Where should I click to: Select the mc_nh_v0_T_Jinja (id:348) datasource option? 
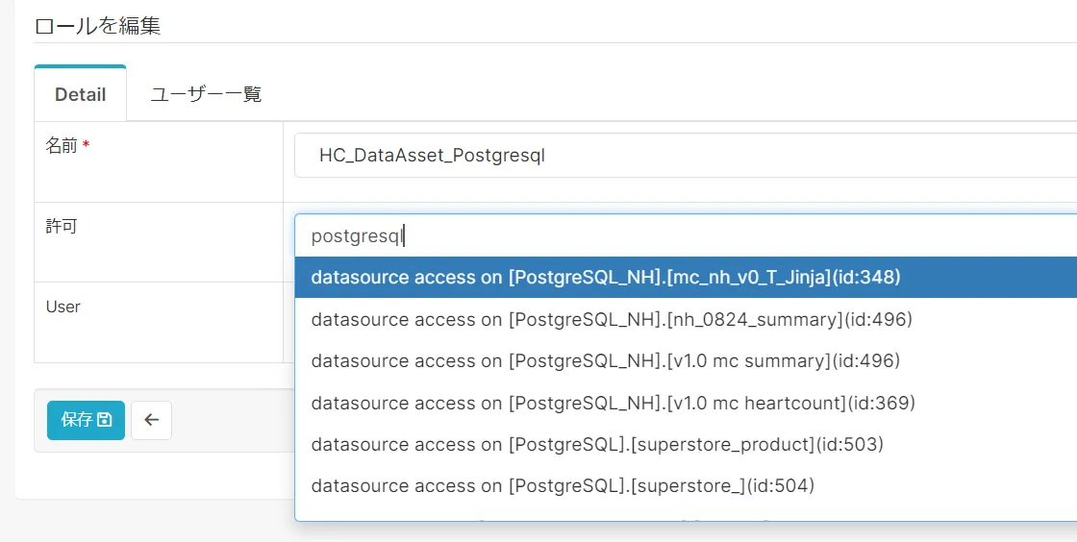tap(606, 278)
